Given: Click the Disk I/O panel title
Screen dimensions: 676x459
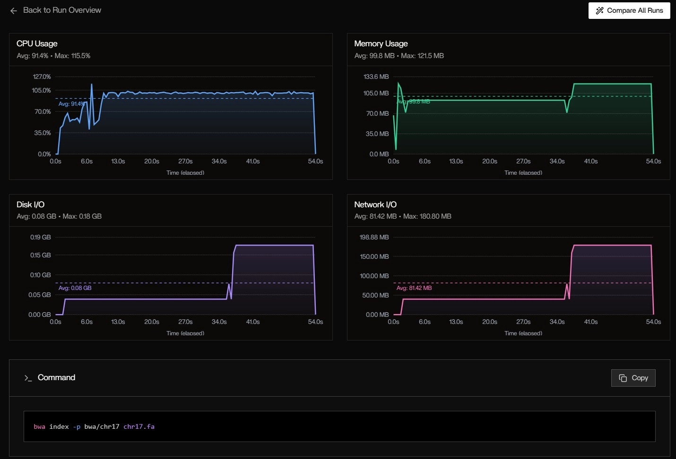Looking at the screenshot, I should click(x=30, y=204).
